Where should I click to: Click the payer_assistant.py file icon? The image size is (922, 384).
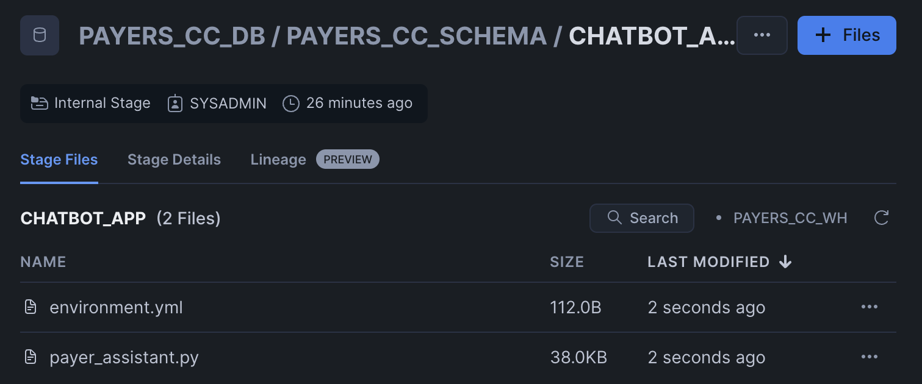click(31, 357)
